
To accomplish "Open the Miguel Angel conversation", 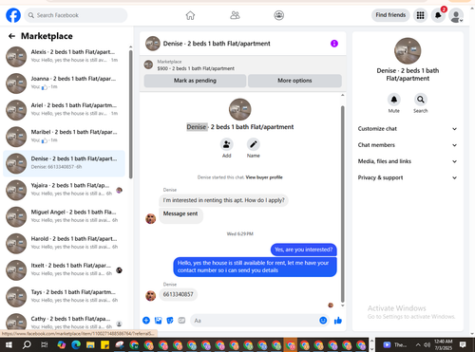I will [65, 216].
